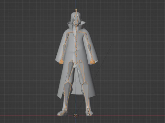Click the hip joint sphere on screen's left
The width and height of the screenshot is (165, 123).
72,61
